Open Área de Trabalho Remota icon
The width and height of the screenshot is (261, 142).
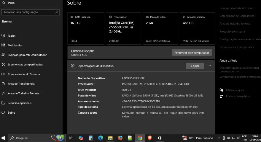[x=3, y=93]
